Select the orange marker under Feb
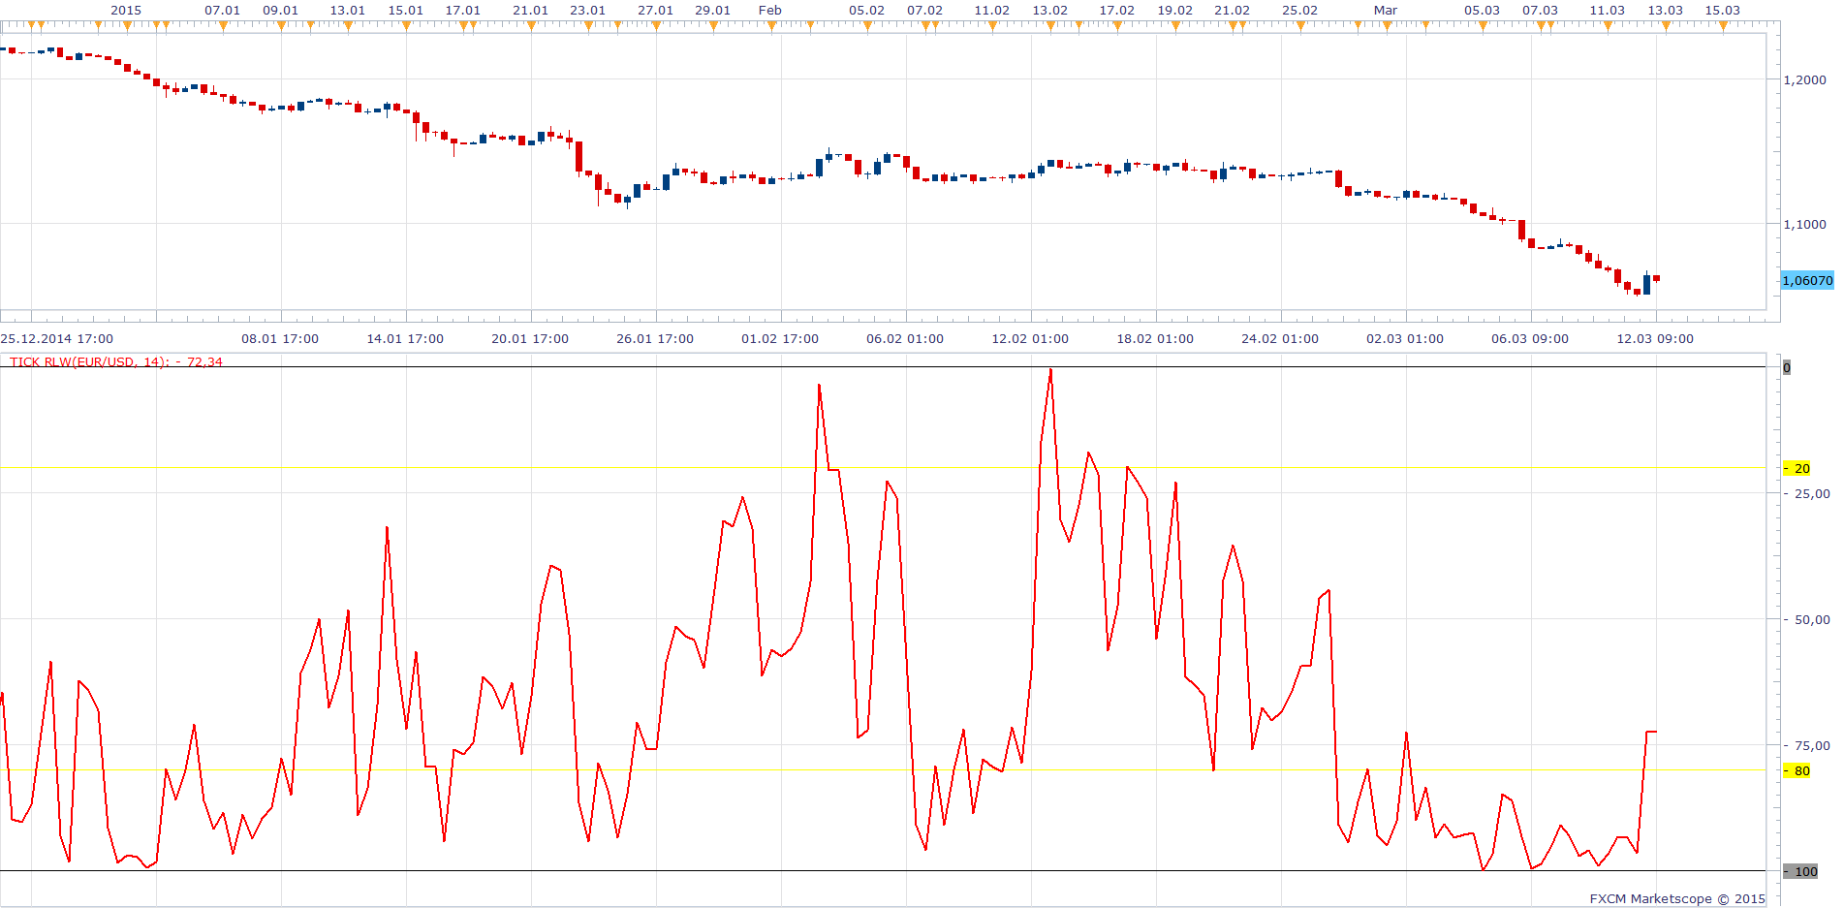Image resolution: width=1844 pixels, height=908 pixels. pyautogui.click(x=771, y=25)
